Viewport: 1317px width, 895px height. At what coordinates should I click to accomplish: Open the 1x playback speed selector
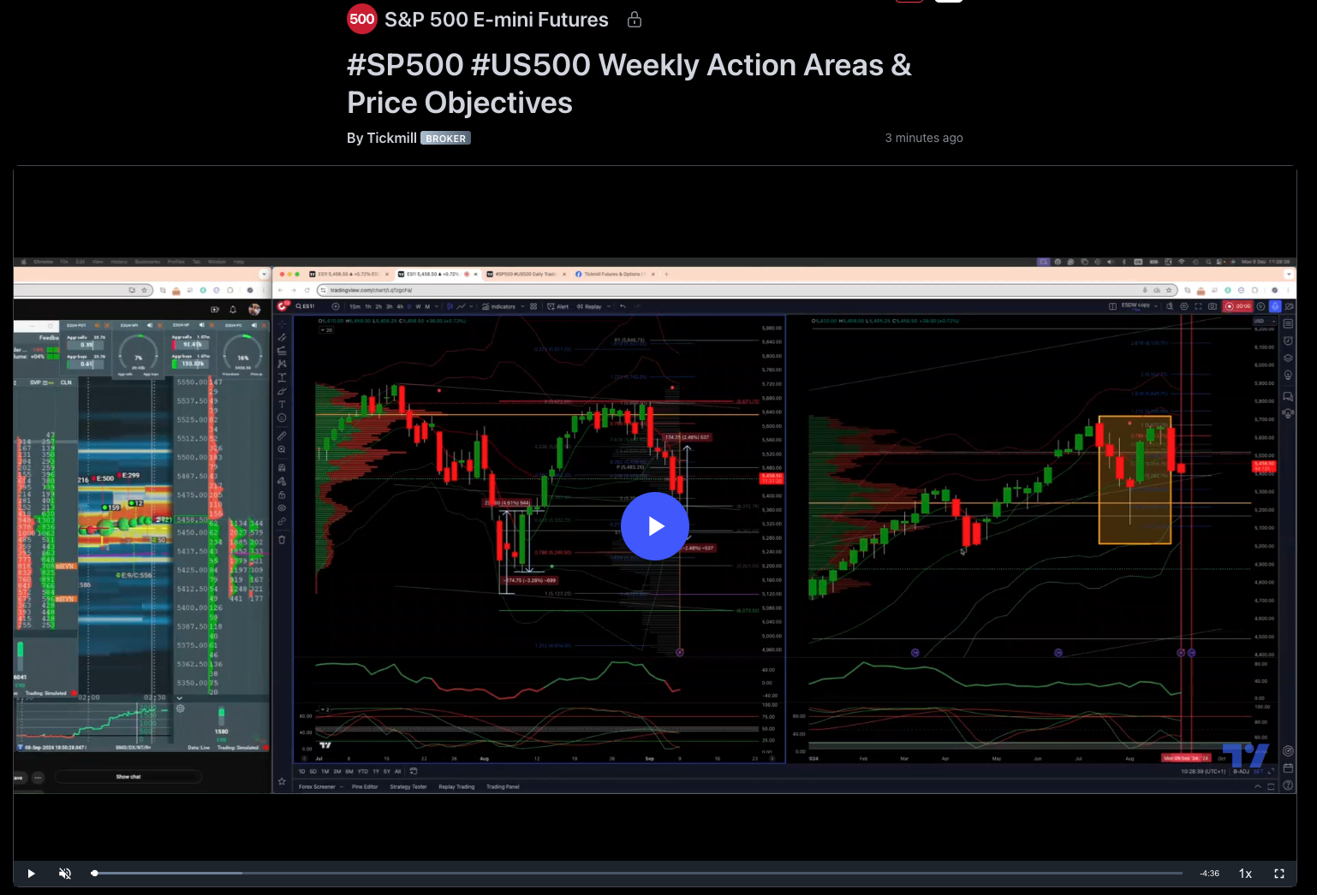tap(1245, 874)
